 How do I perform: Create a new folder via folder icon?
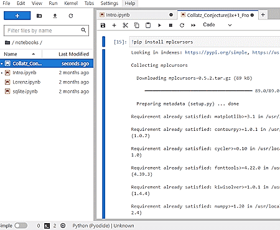[39, 16]
